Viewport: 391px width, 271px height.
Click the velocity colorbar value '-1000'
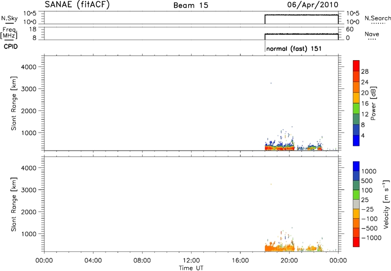(371, 238)
